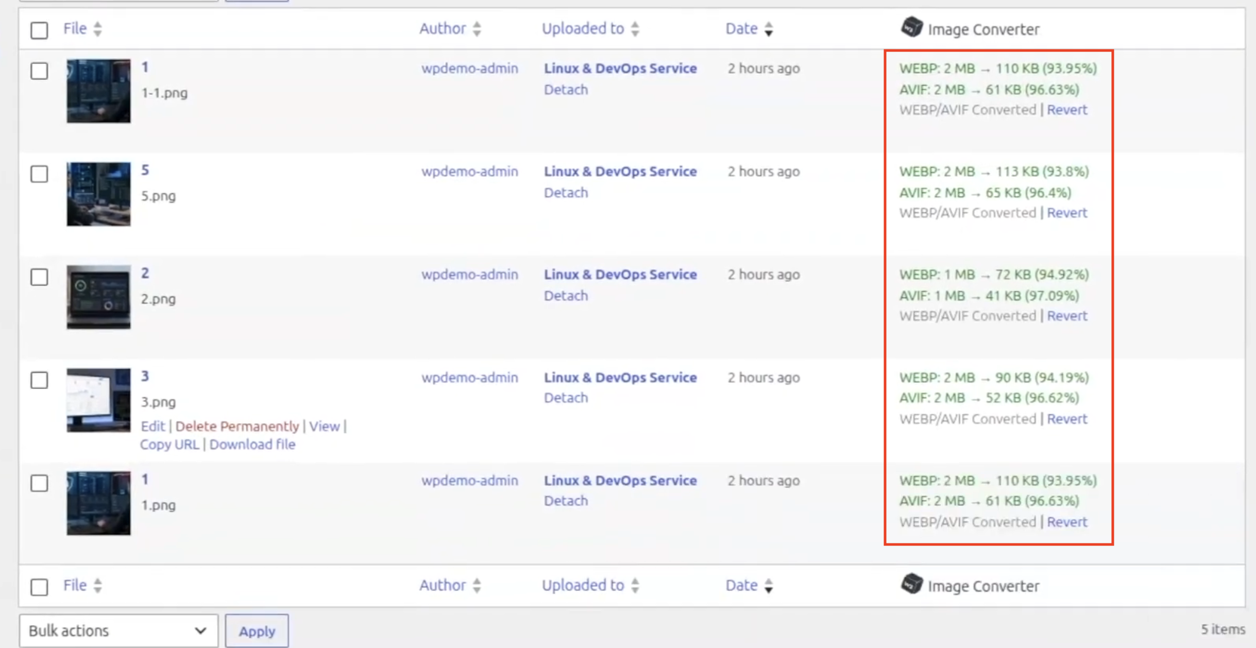
Task: Select the checkbox for 3.png
Action: coord(39,380)
